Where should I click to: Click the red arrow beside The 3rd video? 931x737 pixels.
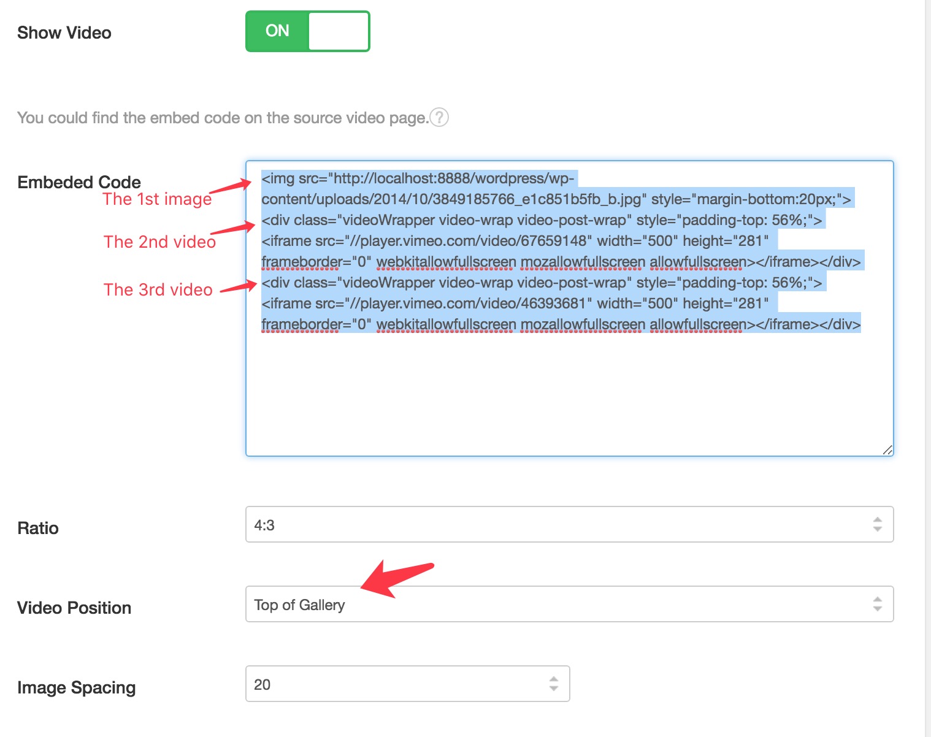coord(238,287)
